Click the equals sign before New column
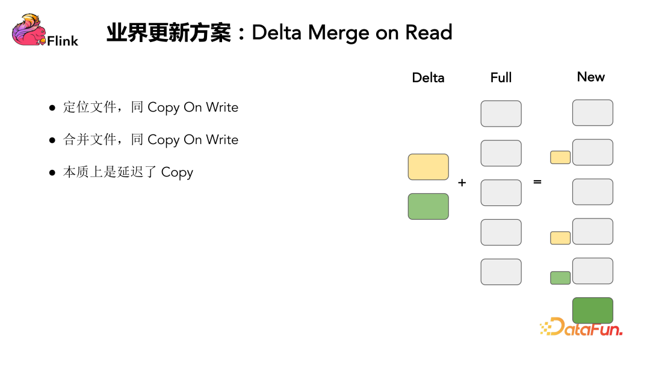This screenshot has height=365, width=650. point(537,181)
